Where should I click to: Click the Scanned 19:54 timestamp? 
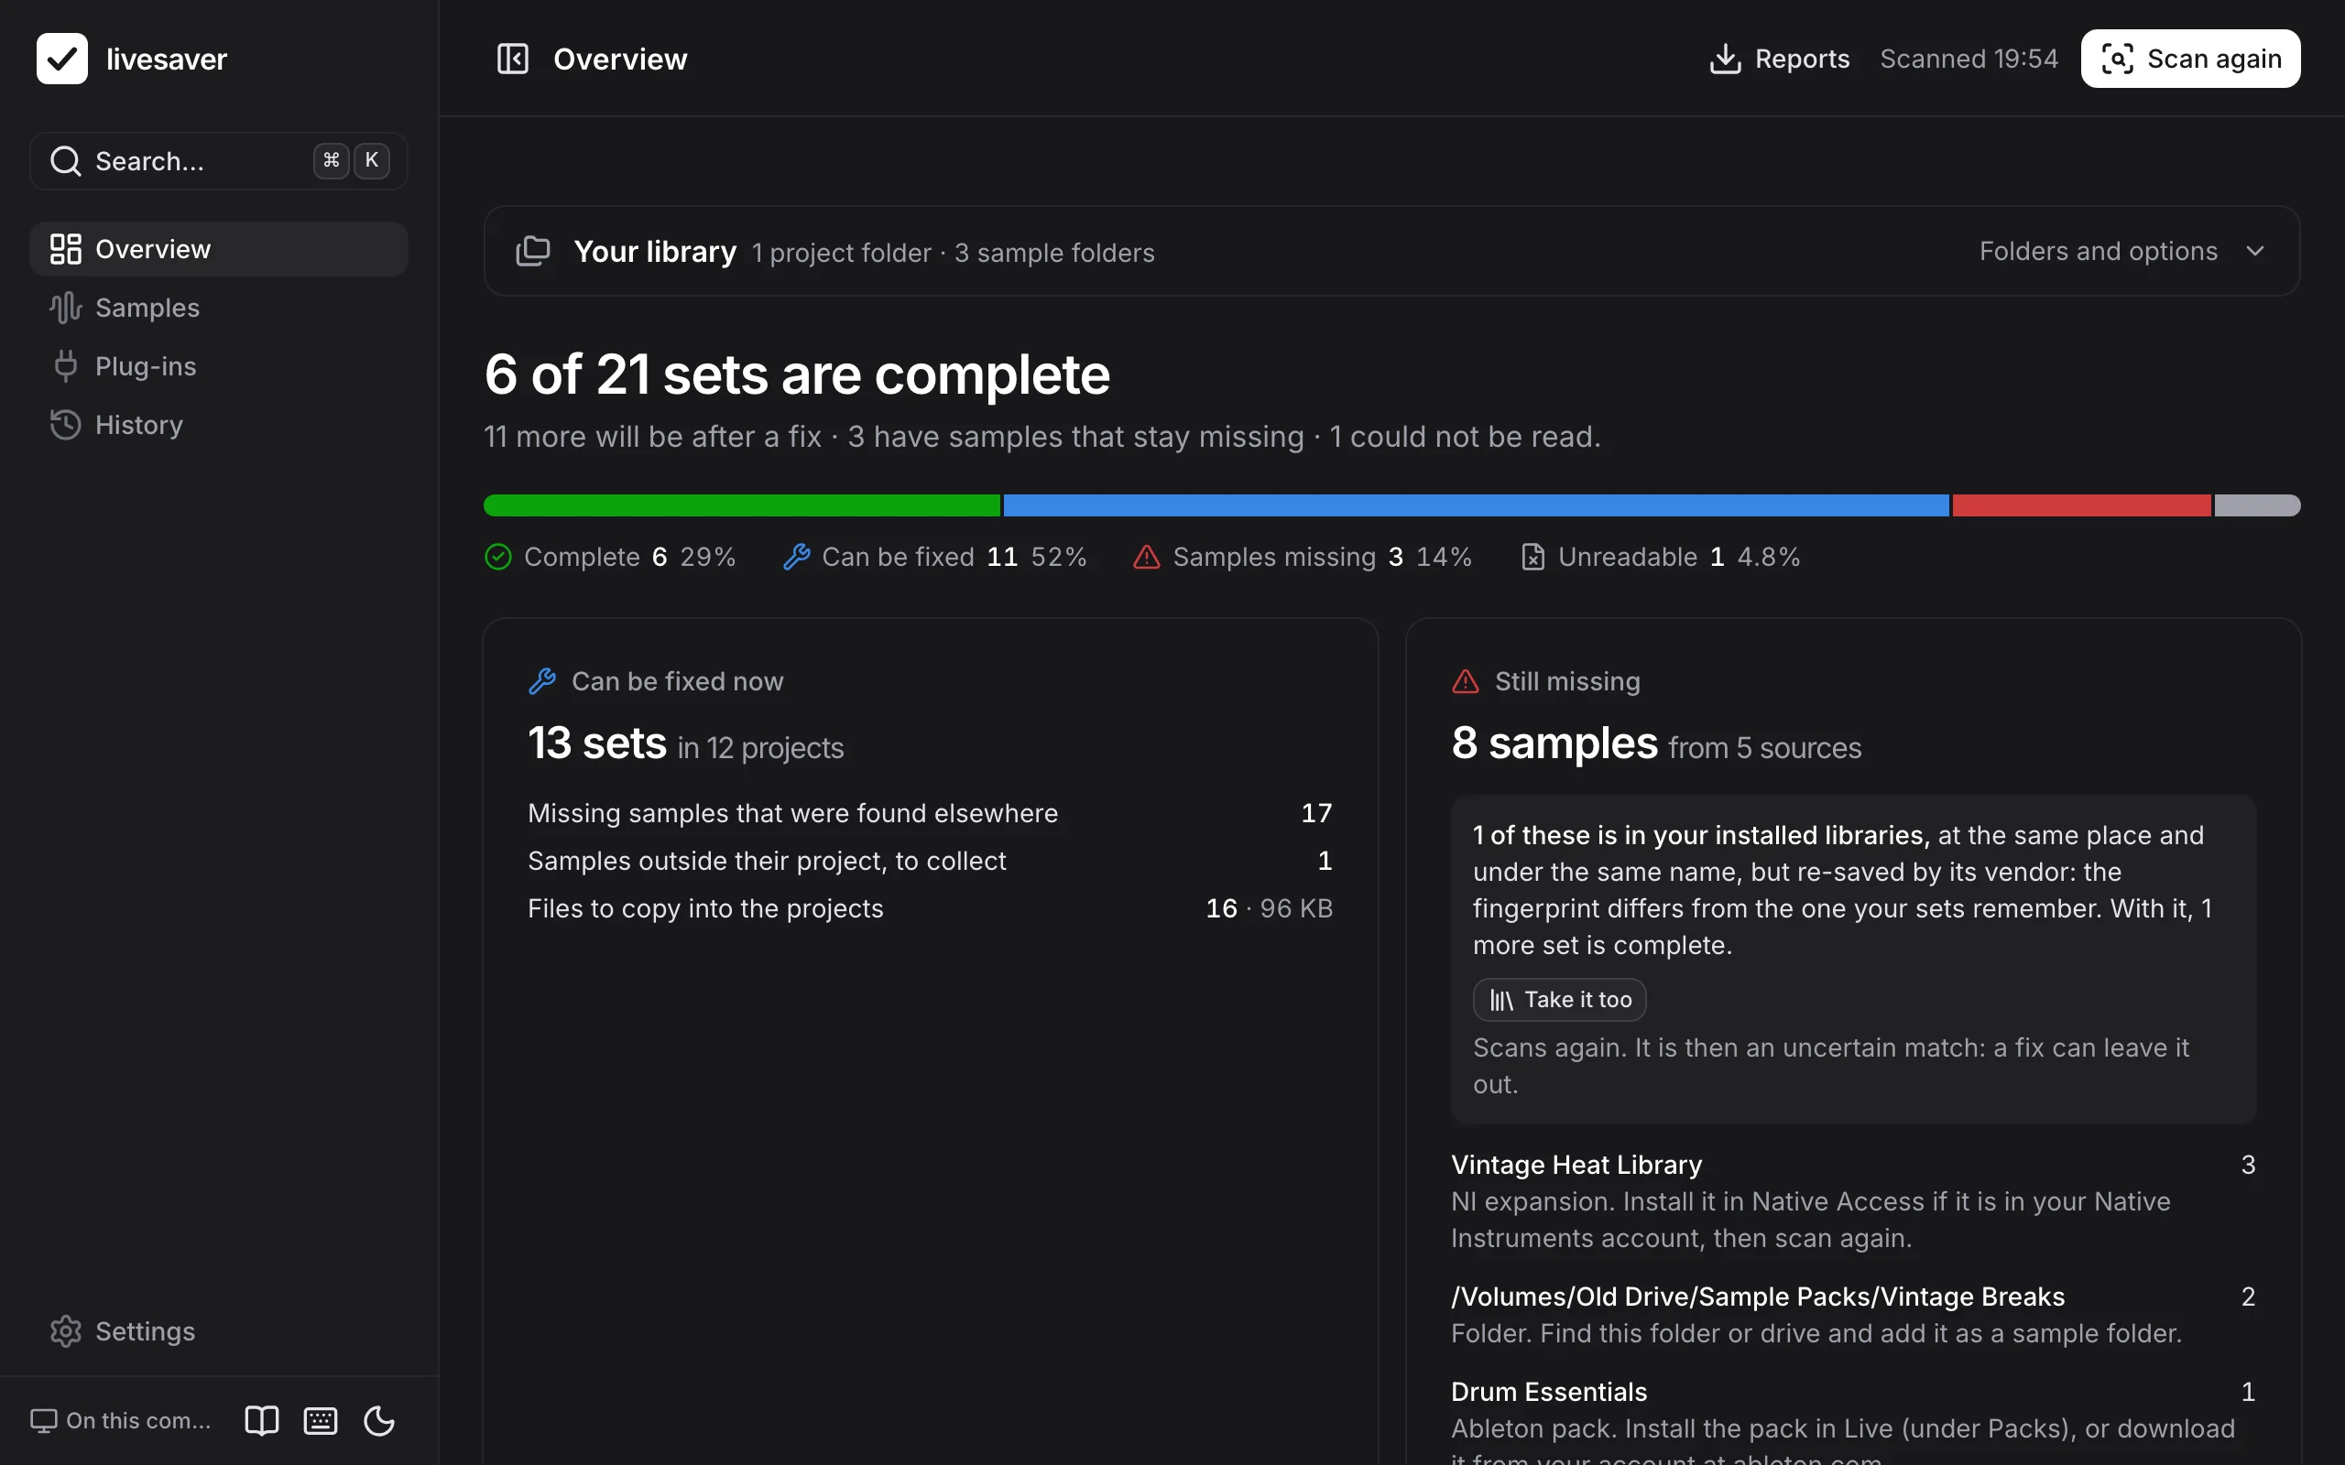coord(1968,60)
